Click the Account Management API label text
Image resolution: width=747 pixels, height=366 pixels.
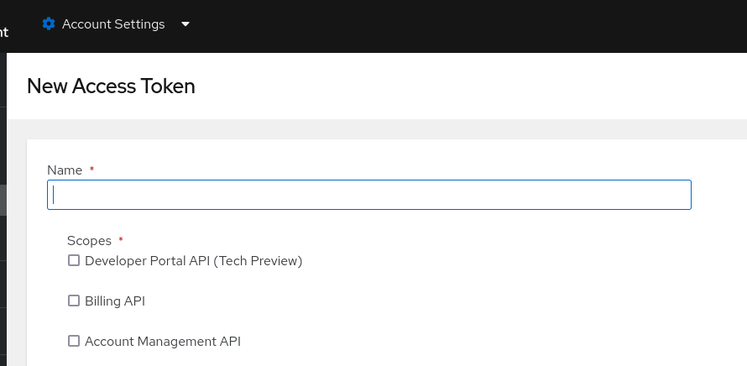(x=163, y=341)
